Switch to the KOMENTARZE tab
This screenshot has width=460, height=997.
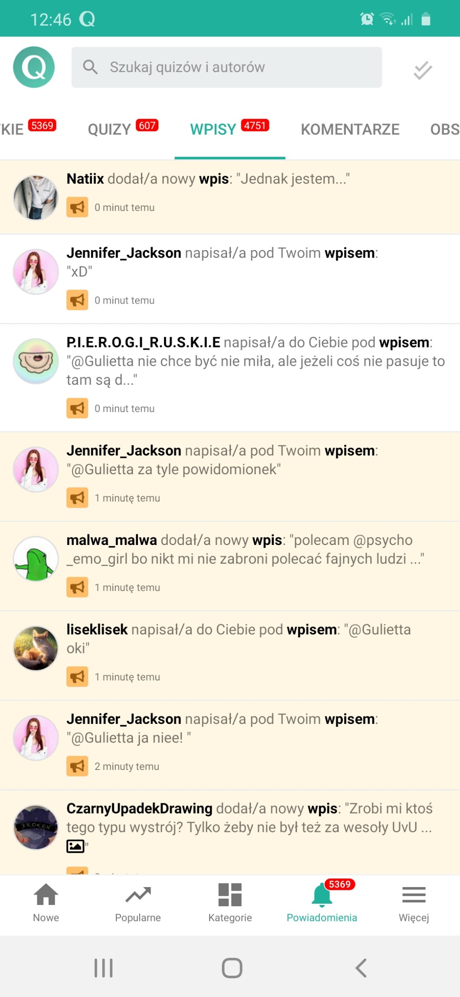pyautogui.click(x=350, y=129)
